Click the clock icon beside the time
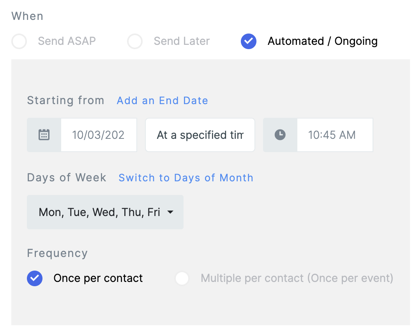The width and height of the screenshot is (417, 333). pyautogui.click(x=280, y=135)
